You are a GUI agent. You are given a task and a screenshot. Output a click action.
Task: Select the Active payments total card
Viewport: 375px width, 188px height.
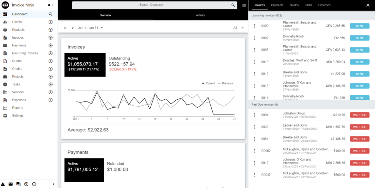[x=84, y=170]
